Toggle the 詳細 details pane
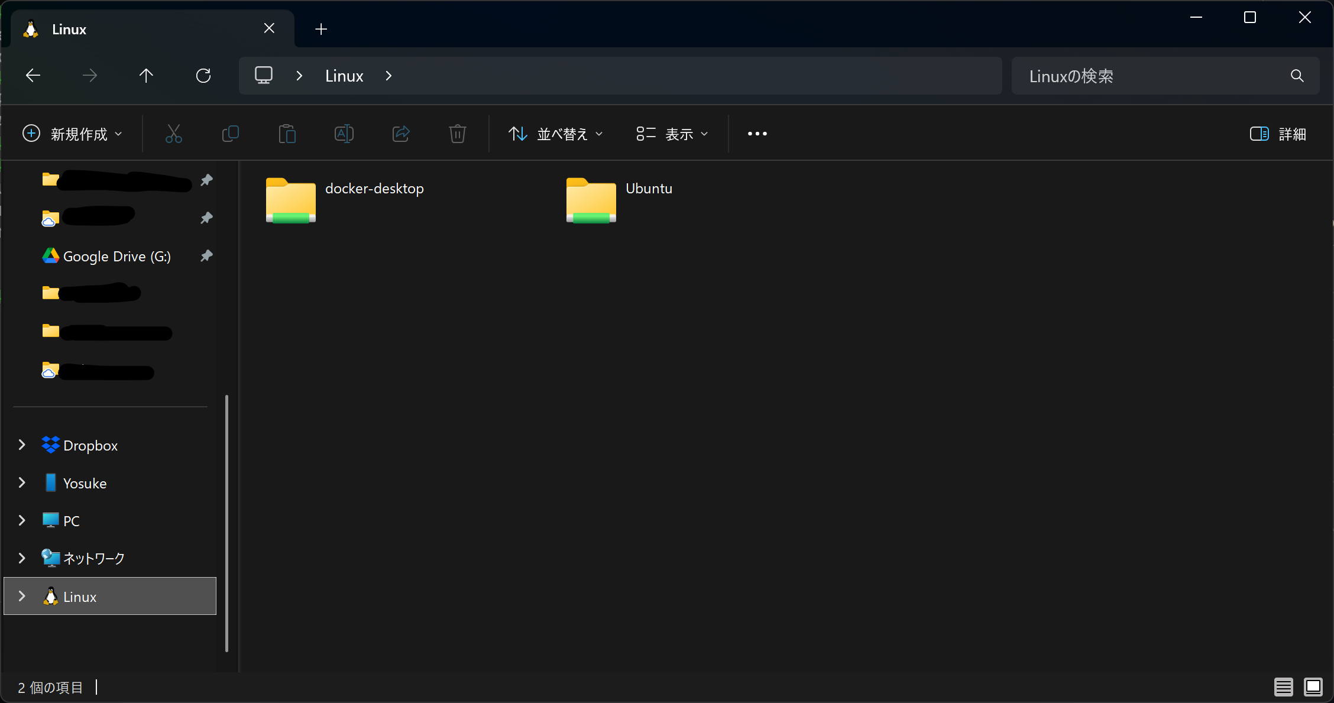Screen dimensions: 1334x703 (x=1277, y=134)
